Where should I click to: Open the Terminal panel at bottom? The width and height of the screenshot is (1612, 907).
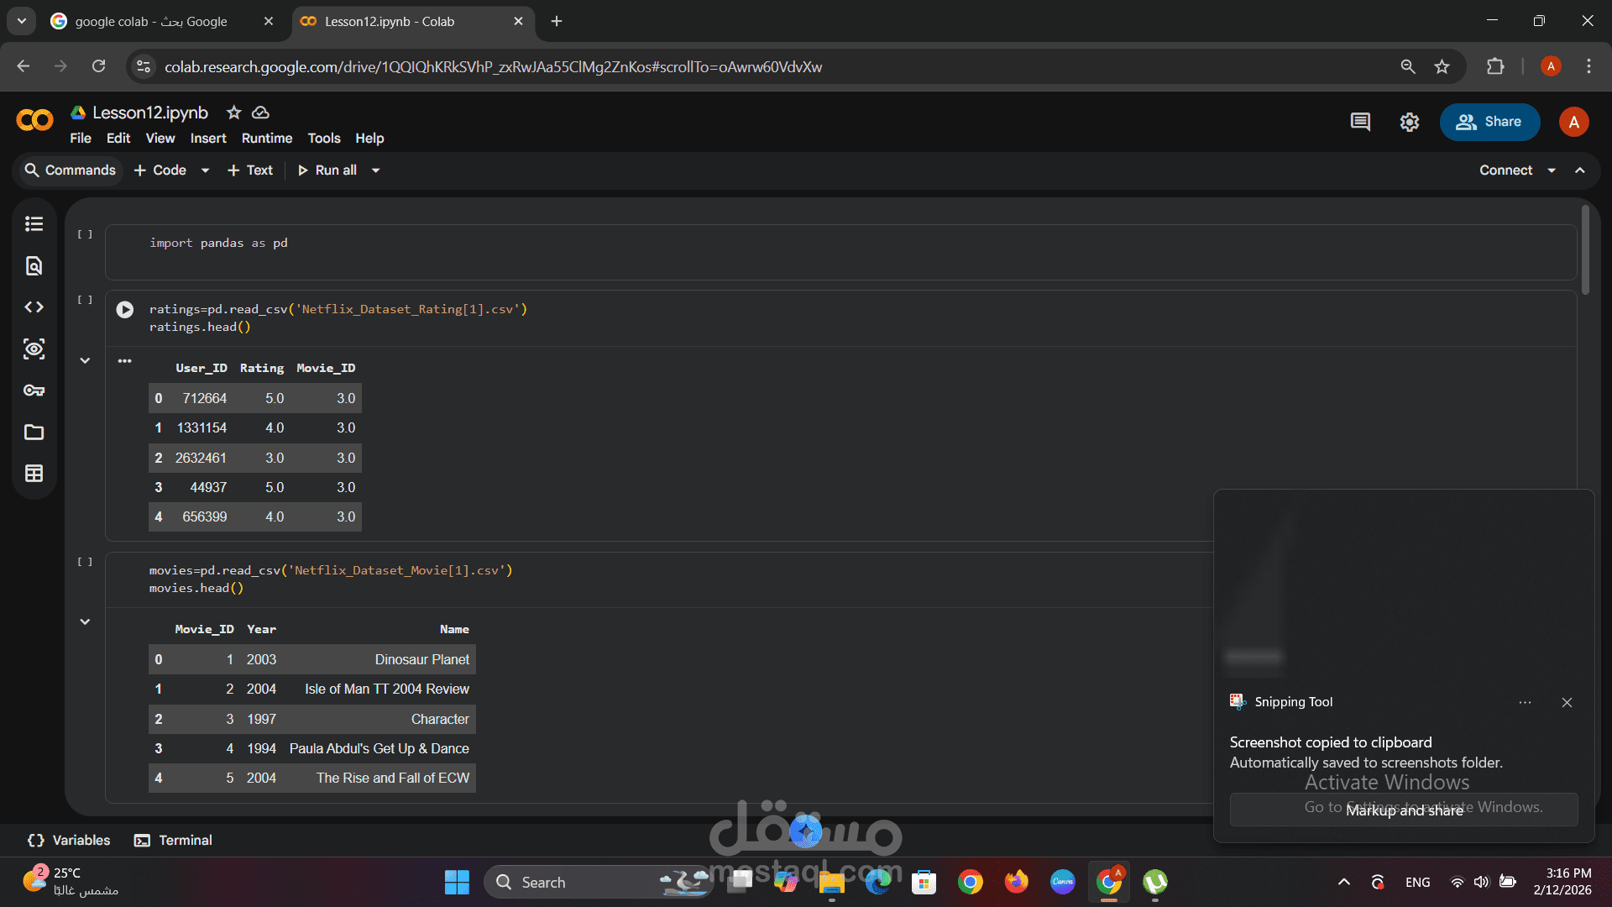[x=174, y=840]
